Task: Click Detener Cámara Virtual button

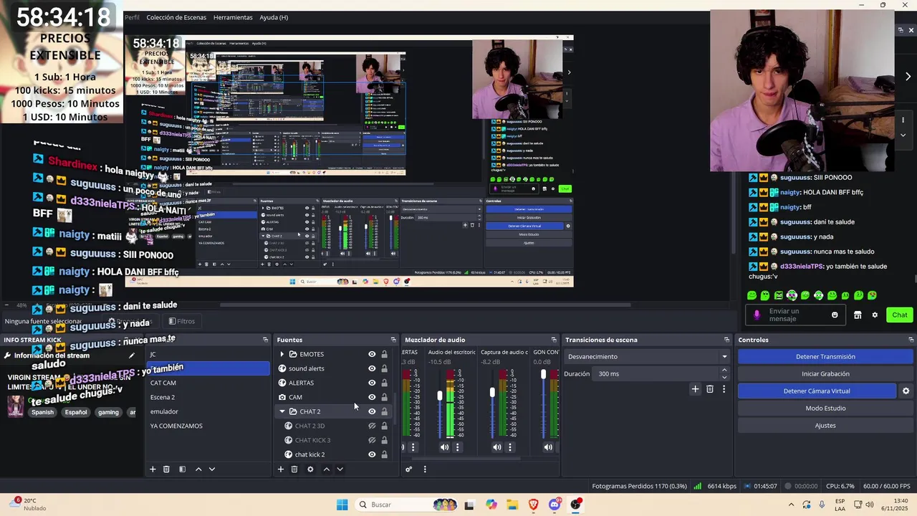Action: [817, 391]
